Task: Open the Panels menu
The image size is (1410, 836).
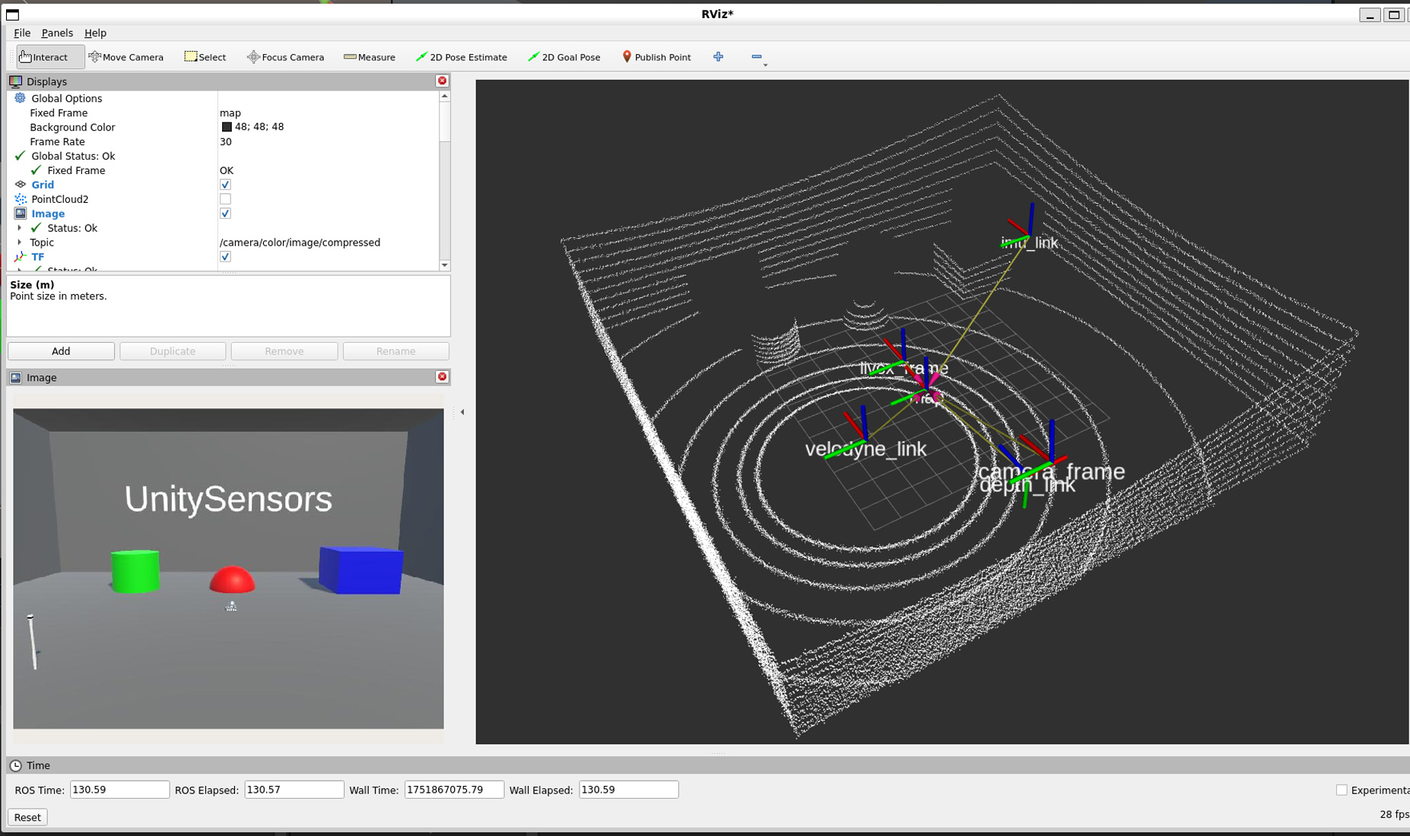Action: pos(57,33)
